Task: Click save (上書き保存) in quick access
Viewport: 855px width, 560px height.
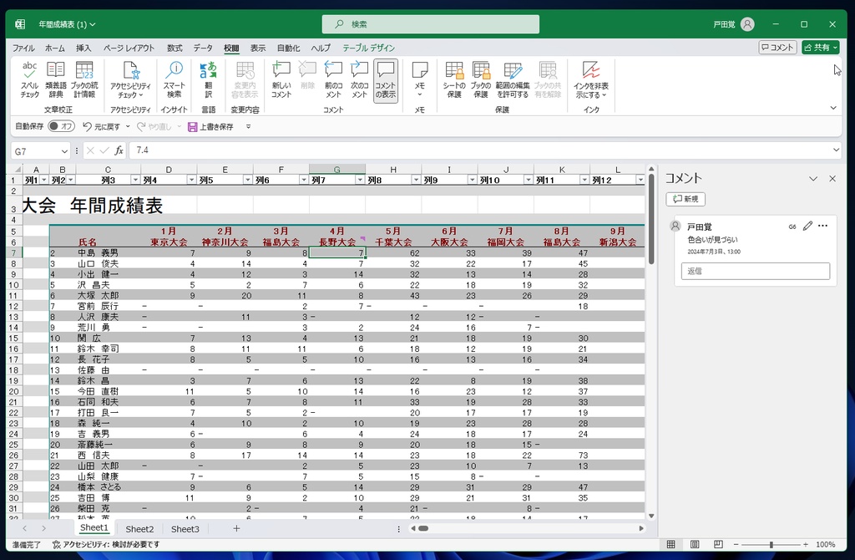Action: pos(210,127)
